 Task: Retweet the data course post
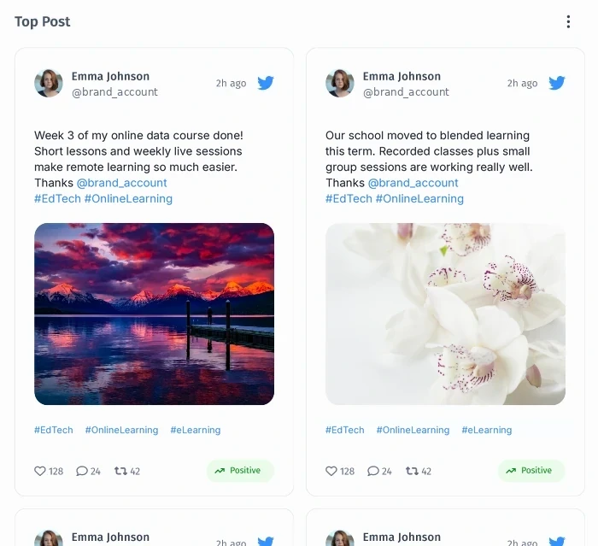click(120, 471)
